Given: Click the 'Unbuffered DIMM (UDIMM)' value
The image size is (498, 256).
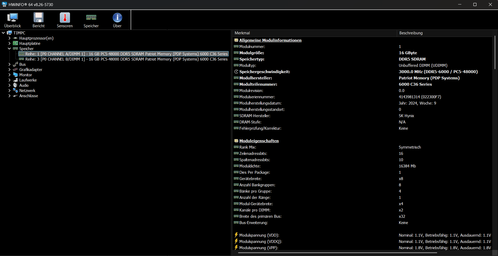Looking at the screenshot, I should pos(423,65).
